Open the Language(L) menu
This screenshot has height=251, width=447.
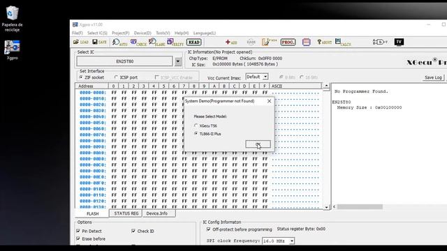coord(205,33)
